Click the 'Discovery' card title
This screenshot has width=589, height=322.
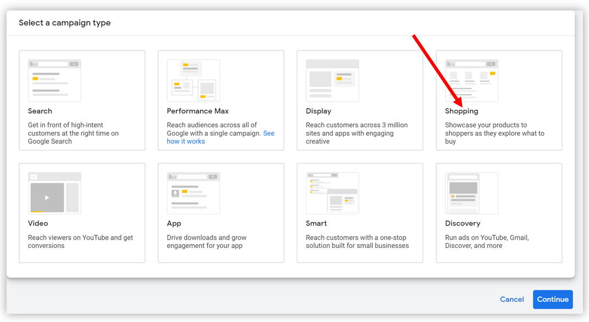pyautogui.click(x=463, y=224)
